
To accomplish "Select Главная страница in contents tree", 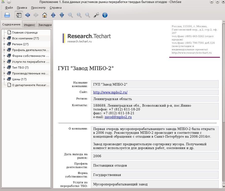I will point(25,33).
